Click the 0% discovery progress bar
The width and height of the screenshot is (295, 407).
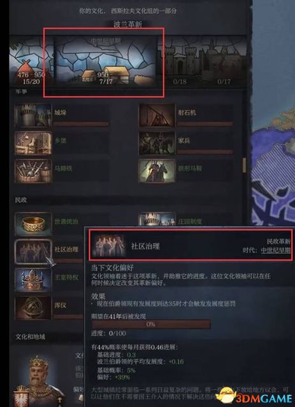click(151, 324)
